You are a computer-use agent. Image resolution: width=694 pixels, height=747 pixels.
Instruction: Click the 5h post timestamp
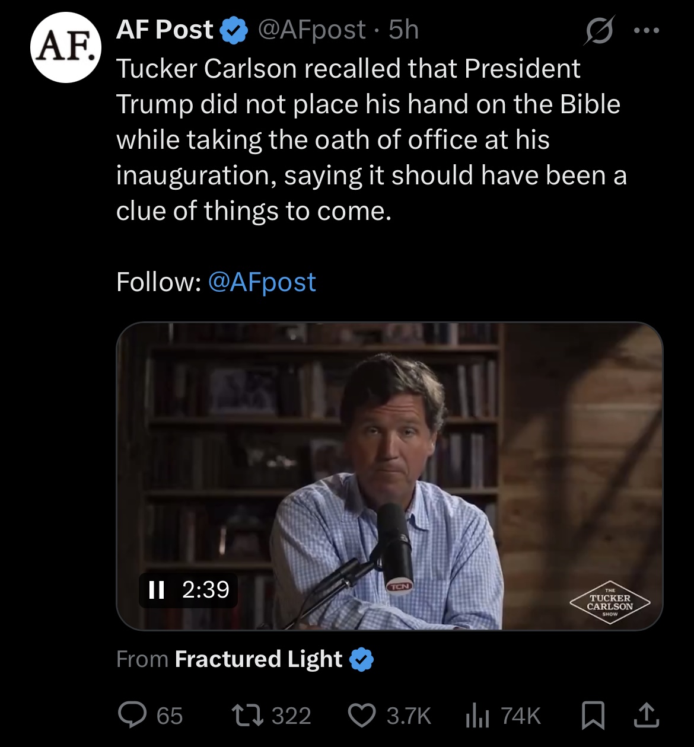404,30
